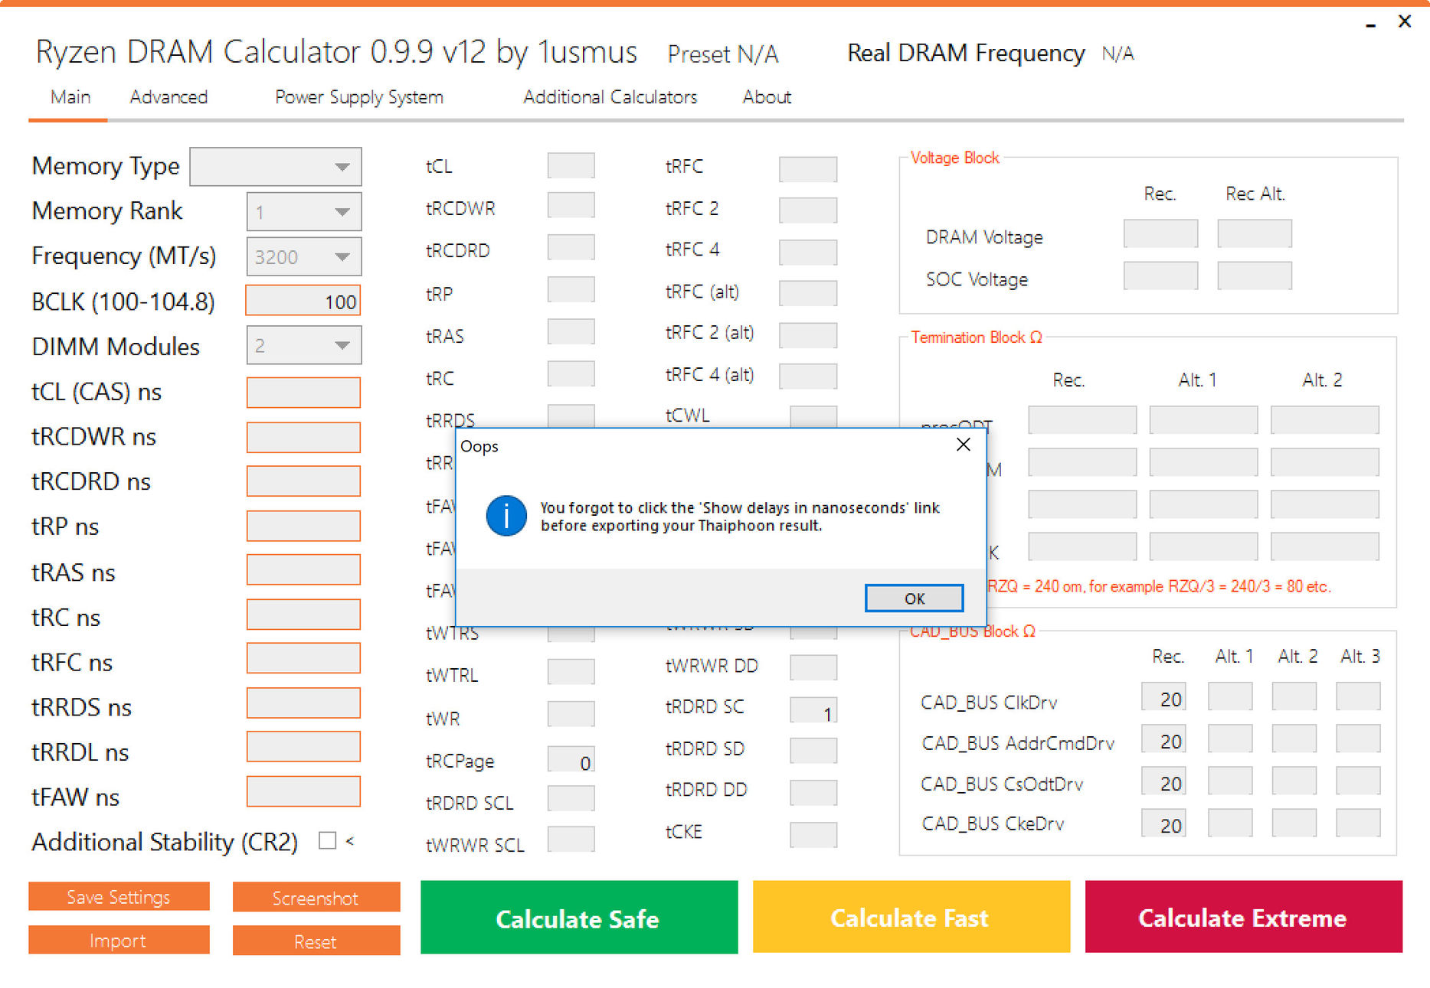Open the Advanced tab

click(169, 97)
